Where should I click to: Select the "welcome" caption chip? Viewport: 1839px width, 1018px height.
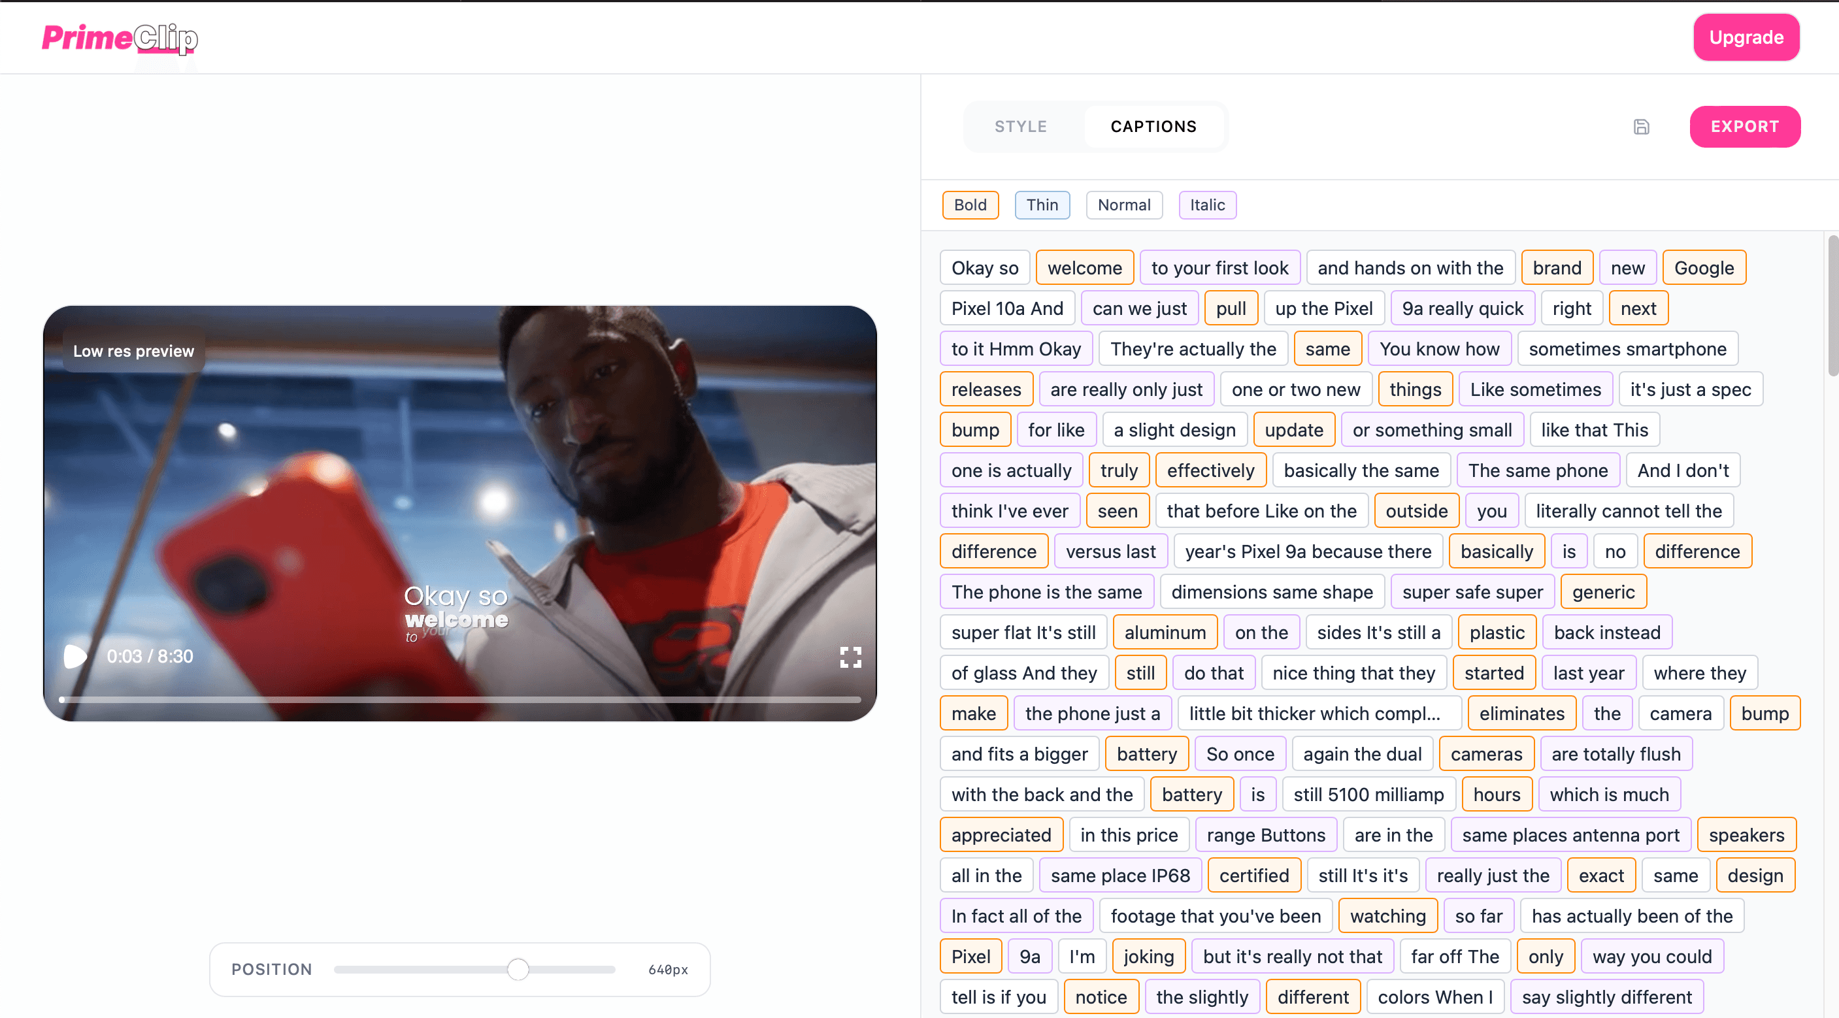[x=1085, y=267]
